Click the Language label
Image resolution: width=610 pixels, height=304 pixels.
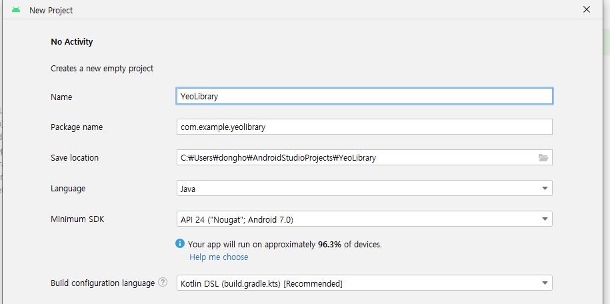[x=68, y=189]
